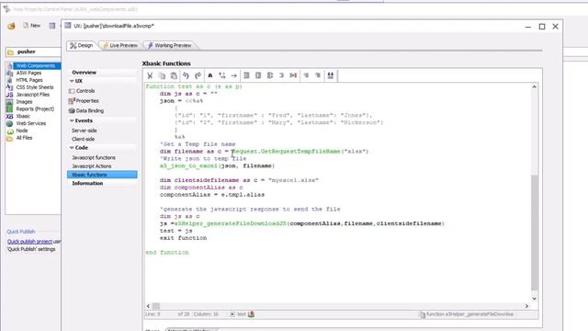Click the right arrow icon in the editor toolbar

tap(234, 75)
